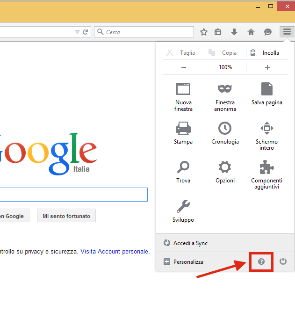This screenshot has width=295, height=312.
Task: Click Mi sento fortunato button
Action: (x=66, y=216)
